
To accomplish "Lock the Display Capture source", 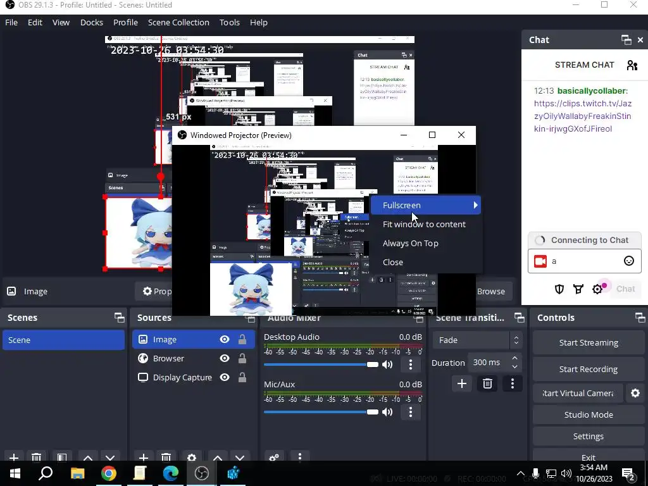I will pos(242,377).
